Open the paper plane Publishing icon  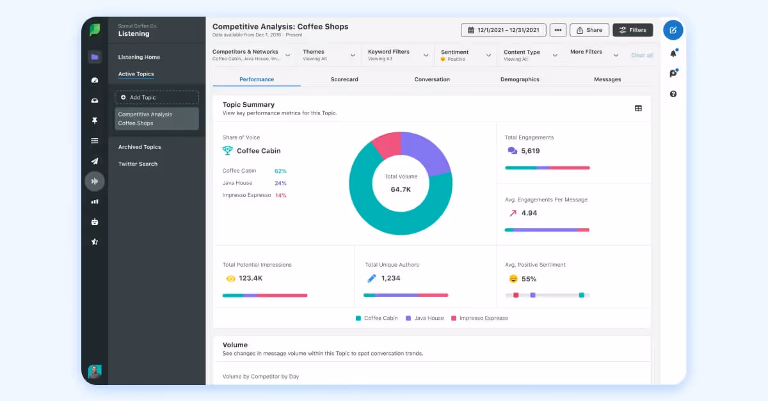[x=94, y=161]
